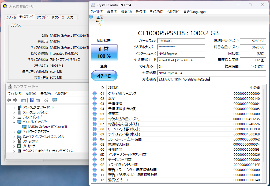Expand ソフトウェア コンポーネント node
The width and height of the screenshot is (270, 186).
click(14, 108)
